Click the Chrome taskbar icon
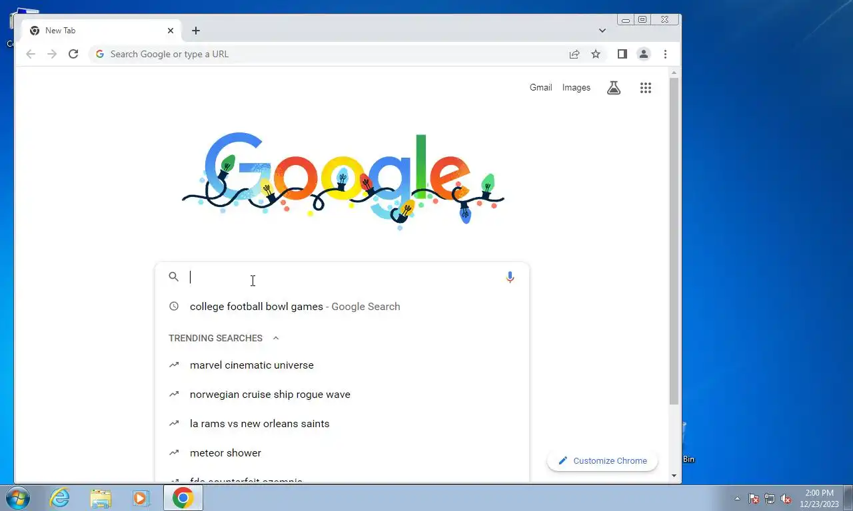853x511 pixels. (183, 498)
